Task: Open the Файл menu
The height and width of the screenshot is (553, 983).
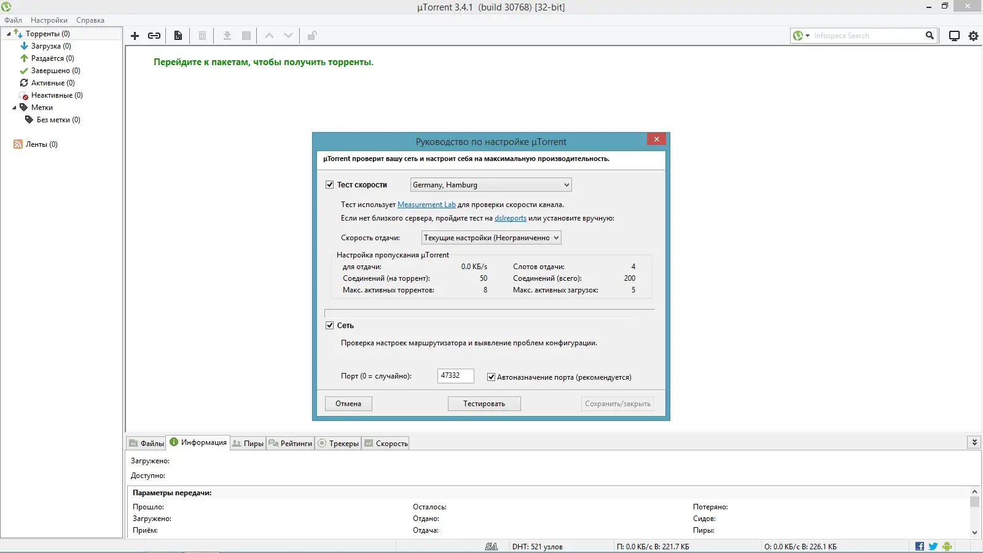Action: (13, 20)
